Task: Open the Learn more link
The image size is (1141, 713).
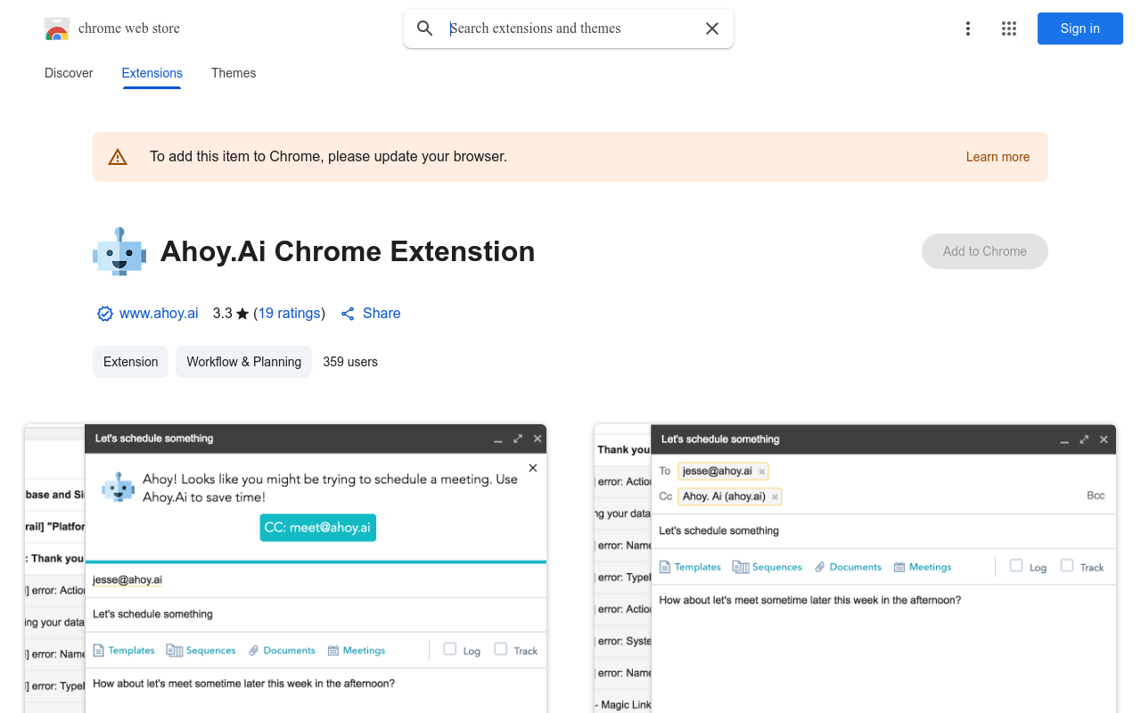Action: 997,157
